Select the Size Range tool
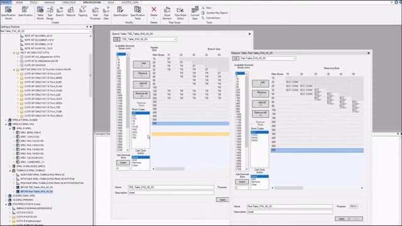This screenshot has height=226, width=402. (x=50, y=13)
